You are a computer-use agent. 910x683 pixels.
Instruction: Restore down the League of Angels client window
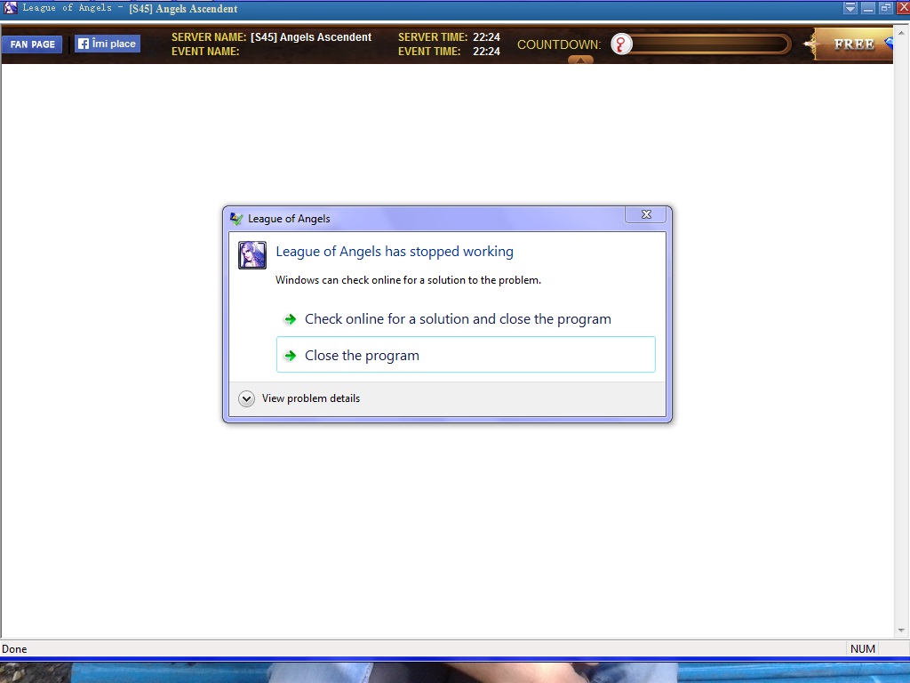click(x=886, y=8)
